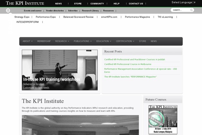Open the Jeddah courses post link
Viewport: 202px width, 135px height.
click(135, 59)
